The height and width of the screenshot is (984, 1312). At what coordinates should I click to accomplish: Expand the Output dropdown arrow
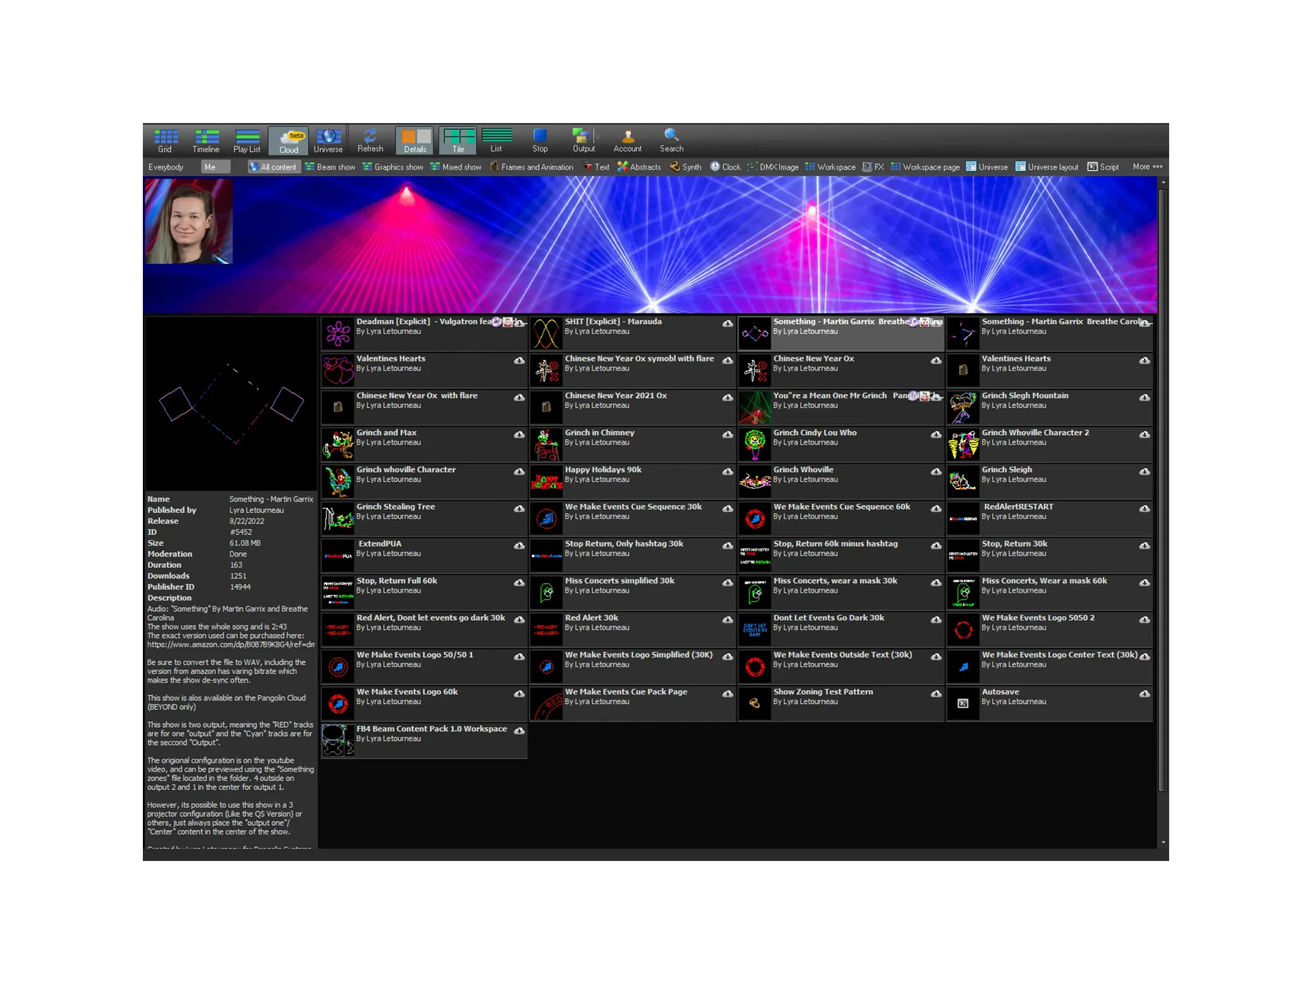coord(598,136)
